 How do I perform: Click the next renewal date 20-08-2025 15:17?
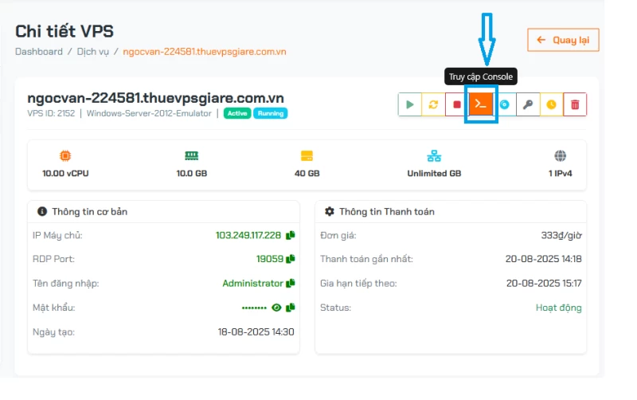[544, 284]
